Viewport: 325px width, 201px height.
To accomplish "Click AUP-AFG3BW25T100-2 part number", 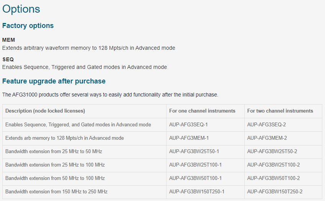I will coord(273,165).
